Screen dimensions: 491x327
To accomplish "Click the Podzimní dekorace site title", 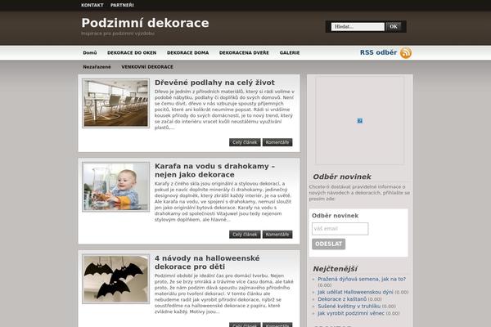I will (x=145, y=23).
